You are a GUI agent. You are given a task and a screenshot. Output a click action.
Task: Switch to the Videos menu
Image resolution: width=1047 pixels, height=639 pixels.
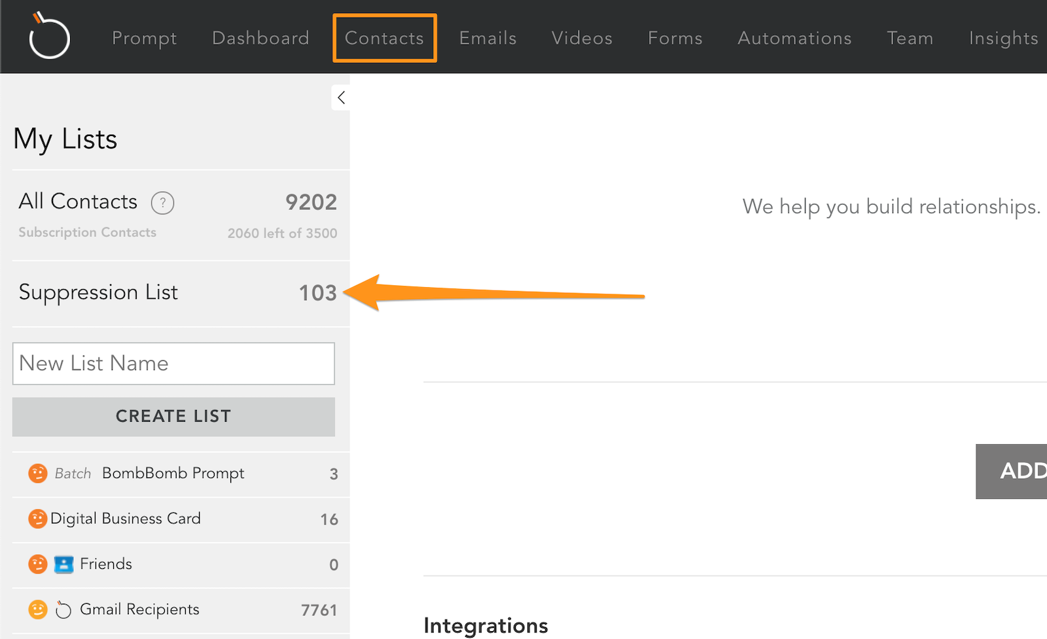(x=582, y=38)
